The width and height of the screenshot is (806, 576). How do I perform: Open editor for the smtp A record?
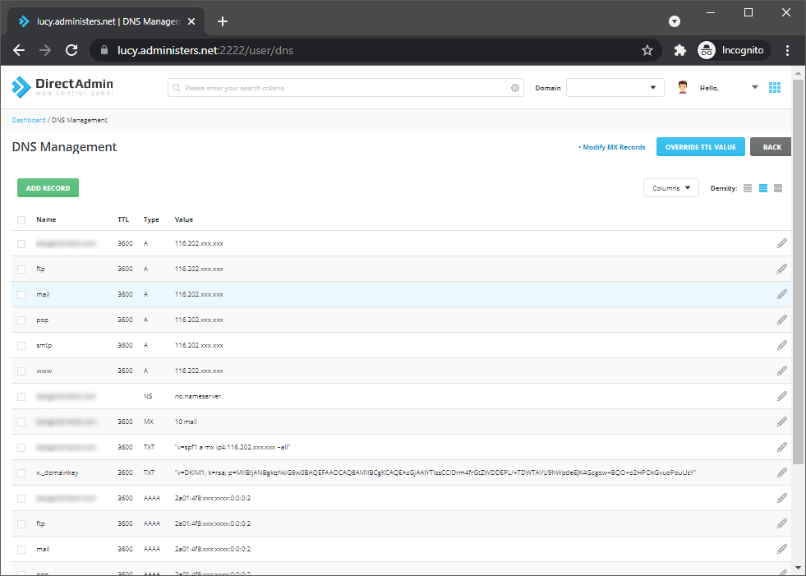click(782, 345)
